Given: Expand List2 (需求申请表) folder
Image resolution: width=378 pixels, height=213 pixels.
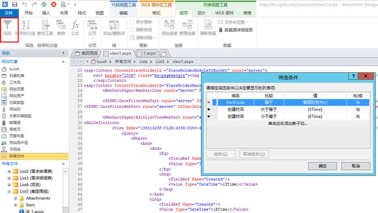Looking at the screenshot, I should [x=9, y=172].
